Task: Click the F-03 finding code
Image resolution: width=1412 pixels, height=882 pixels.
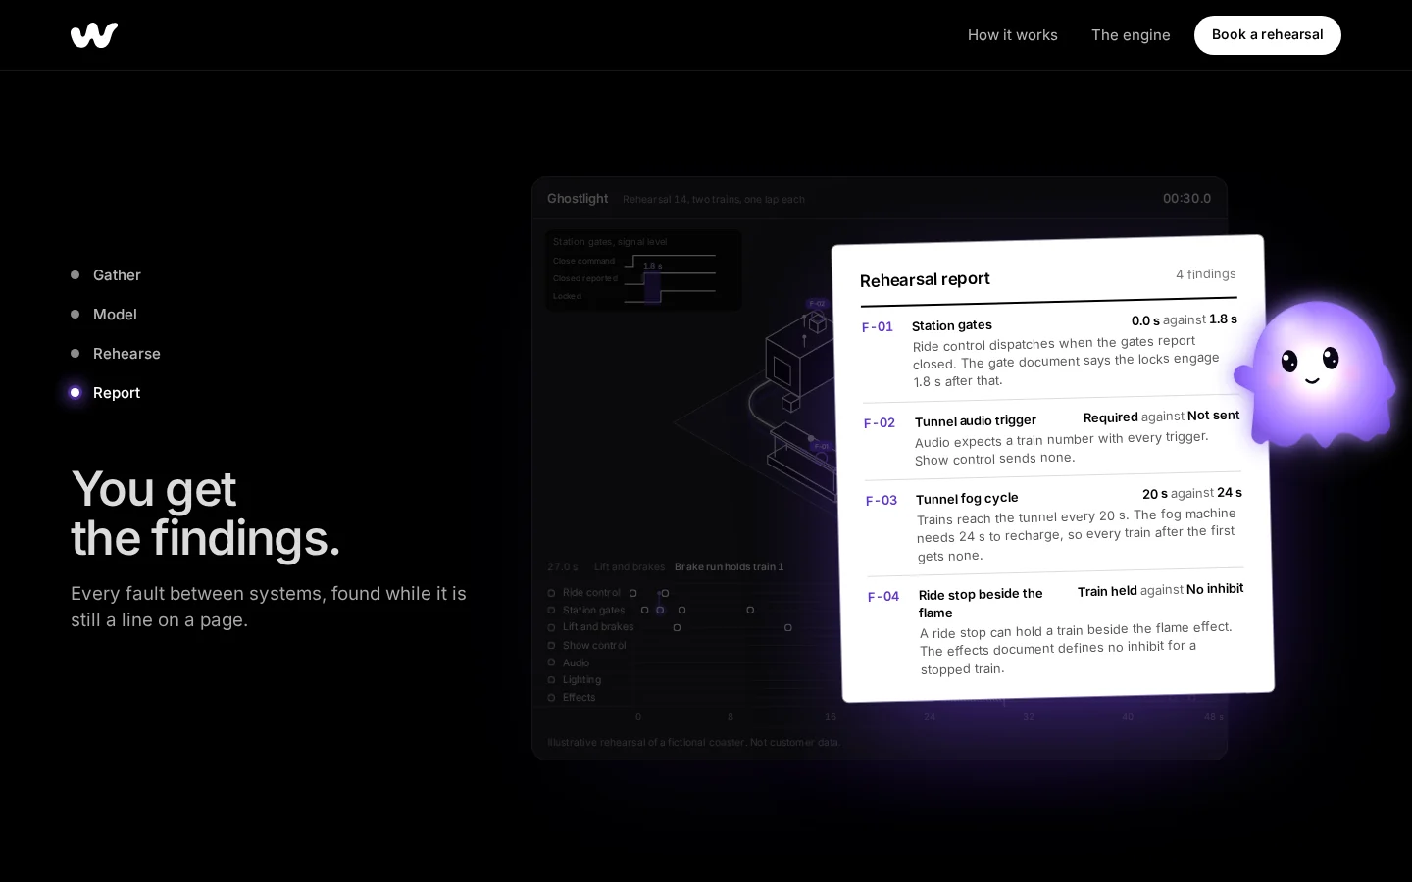Action: tap(882, 501)
